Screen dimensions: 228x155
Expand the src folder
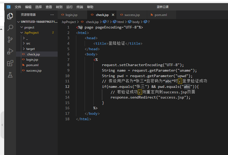(28, 43)
